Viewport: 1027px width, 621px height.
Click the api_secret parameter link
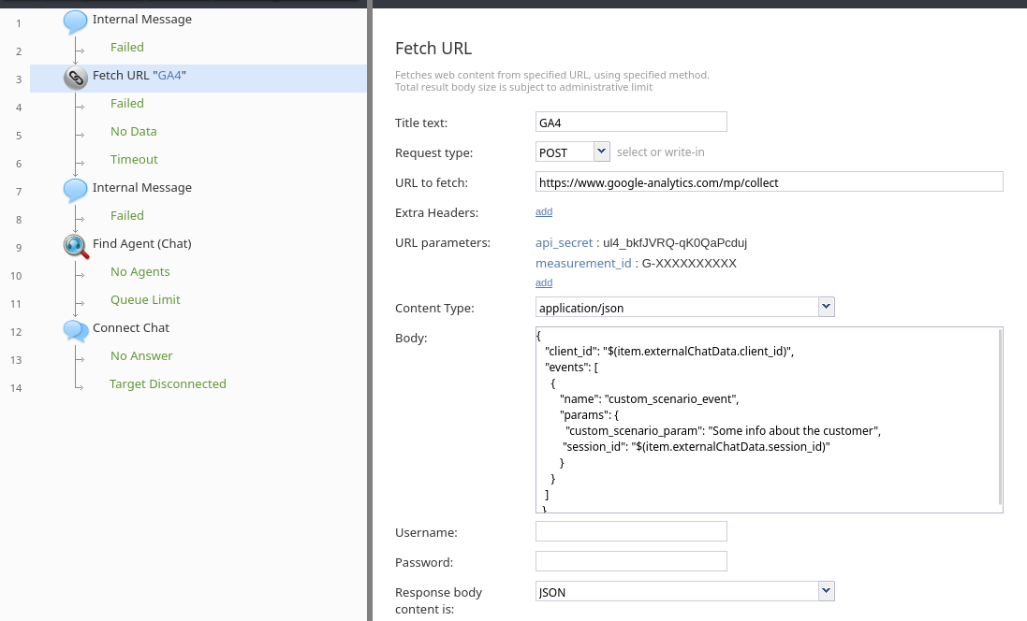(564, 243)
